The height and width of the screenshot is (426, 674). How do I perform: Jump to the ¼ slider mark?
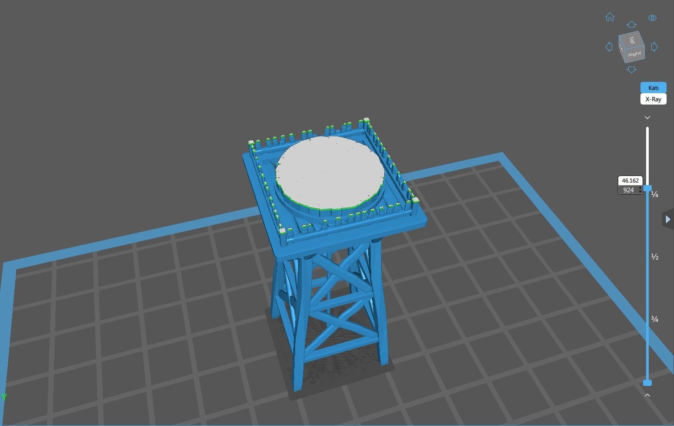[654, 195]
